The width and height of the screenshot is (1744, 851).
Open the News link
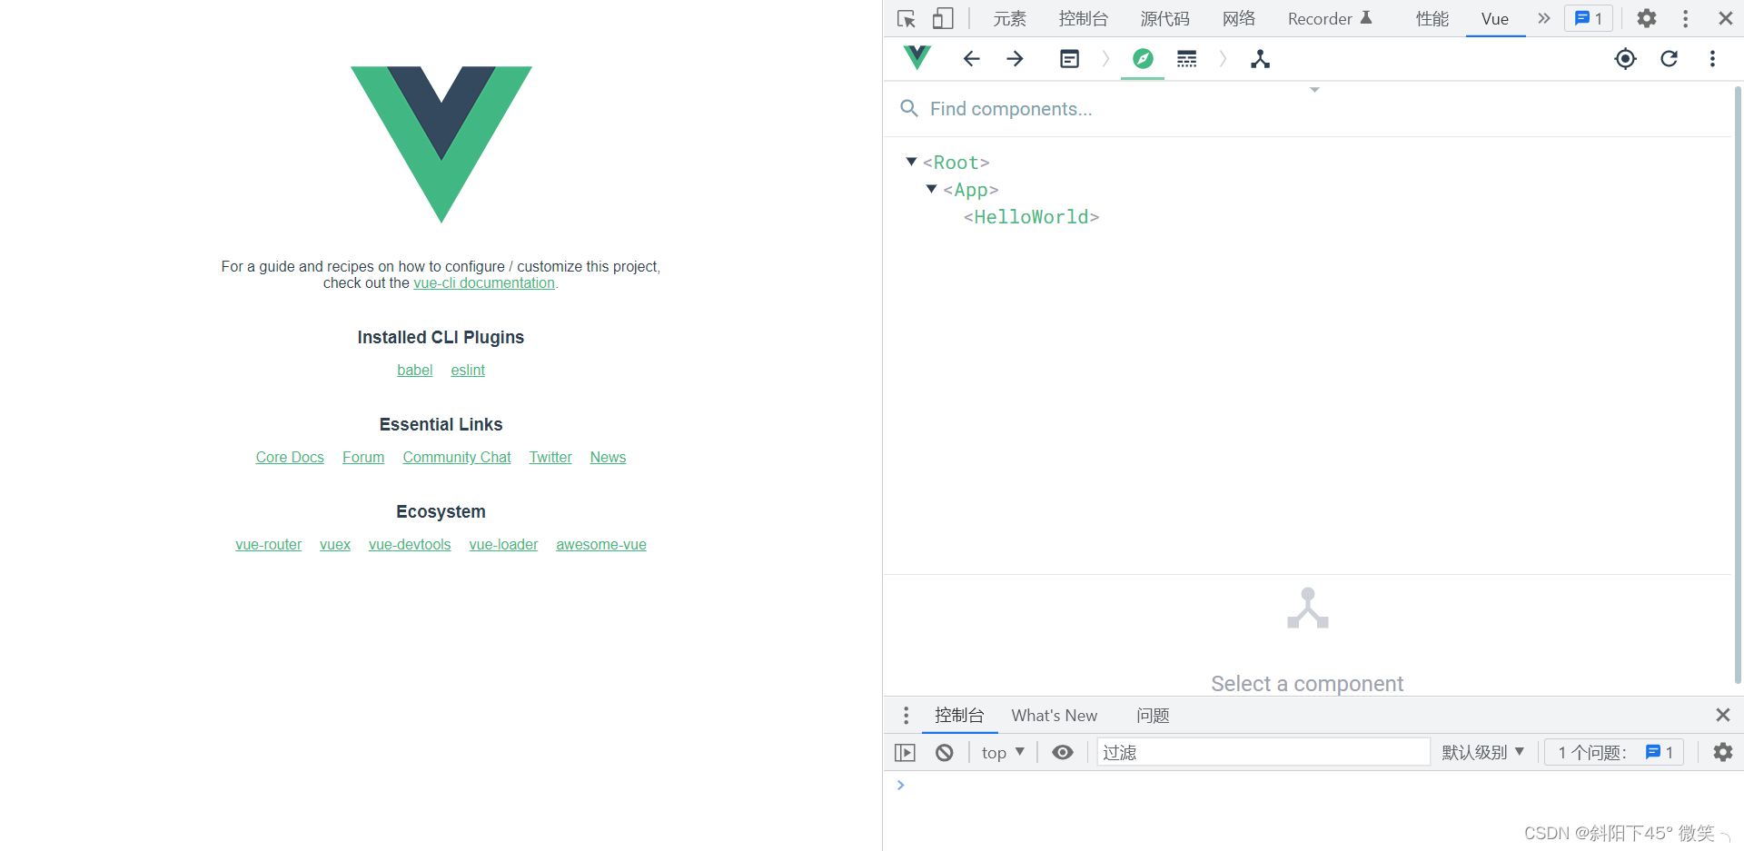(x=608, y=458)
